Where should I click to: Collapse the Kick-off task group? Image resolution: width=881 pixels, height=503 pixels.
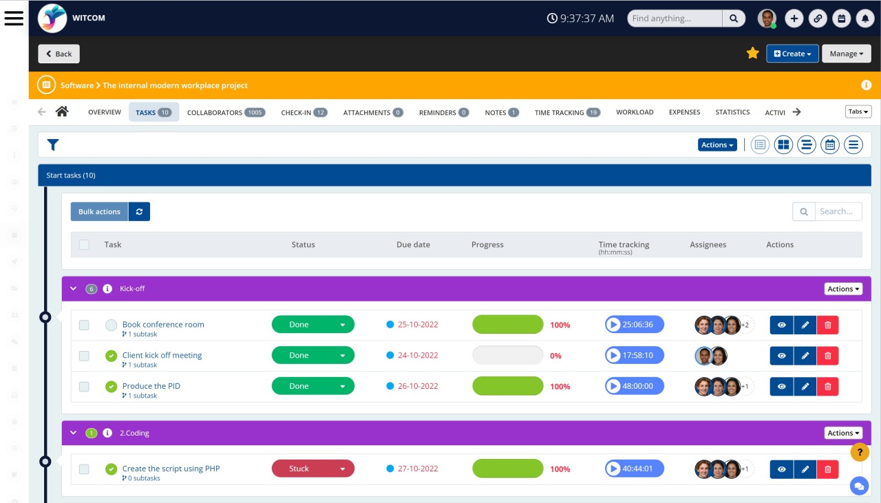pyautogui.click(x=73, y=288)
